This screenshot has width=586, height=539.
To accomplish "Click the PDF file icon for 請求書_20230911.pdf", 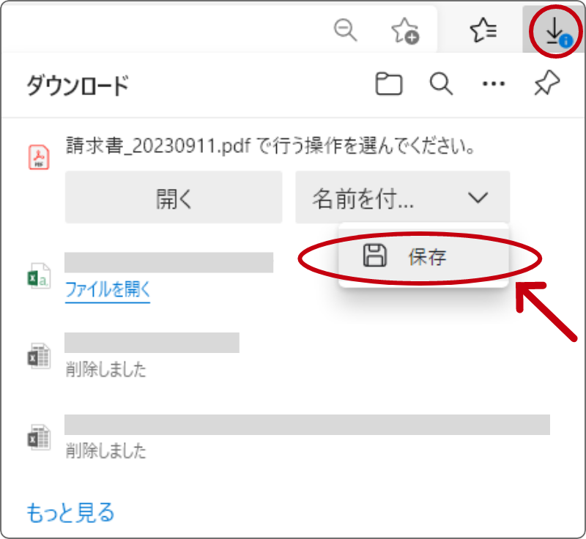I will click(39, 157).
